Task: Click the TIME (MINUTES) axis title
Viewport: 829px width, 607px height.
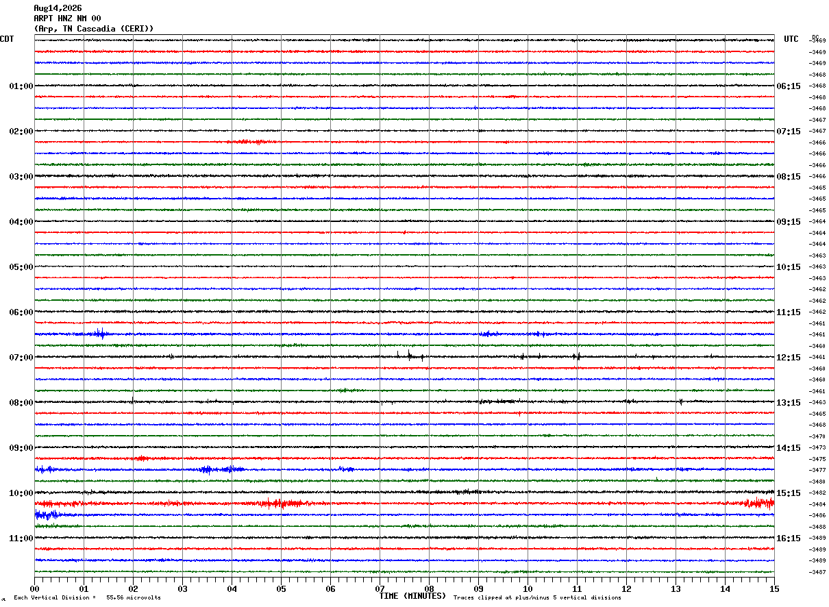Action: [412, 596]
